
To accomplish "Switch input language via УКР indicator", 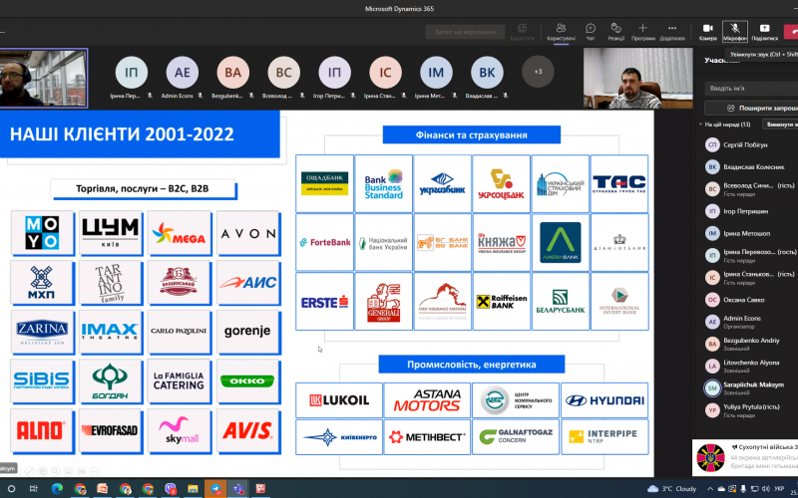I will (779, 489).
